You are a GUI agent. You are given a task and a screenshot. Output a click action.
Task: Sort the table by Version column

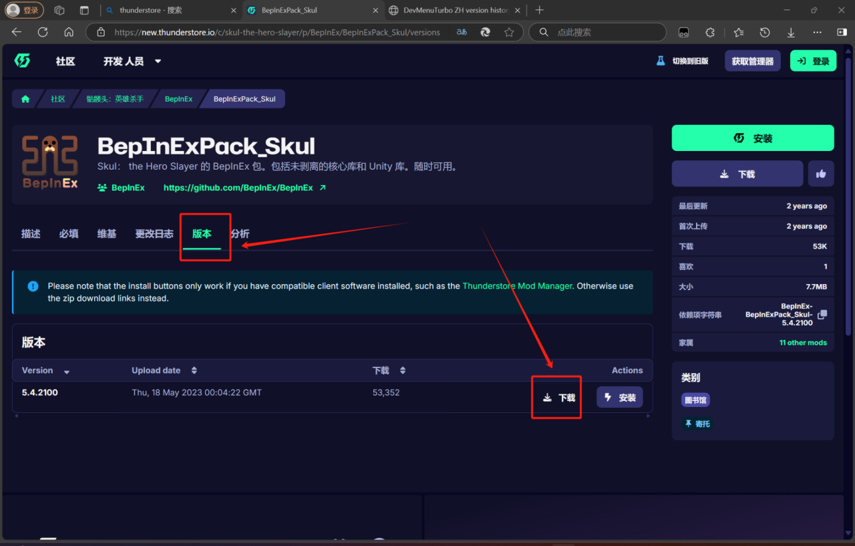[45, 370]
